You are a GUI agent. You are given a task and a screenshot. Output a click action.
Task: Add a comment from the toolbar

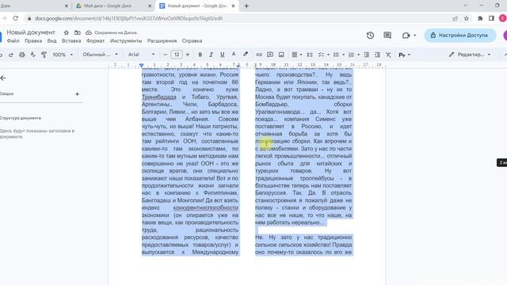click(x=270, y=55)
